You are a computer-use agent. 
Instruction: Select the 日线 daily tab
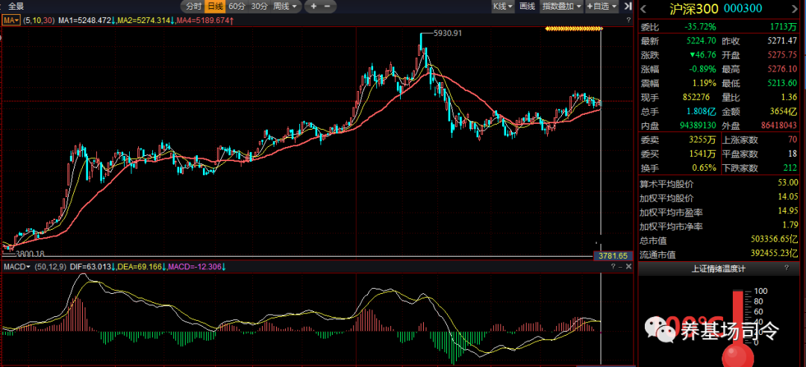(215, 6)
